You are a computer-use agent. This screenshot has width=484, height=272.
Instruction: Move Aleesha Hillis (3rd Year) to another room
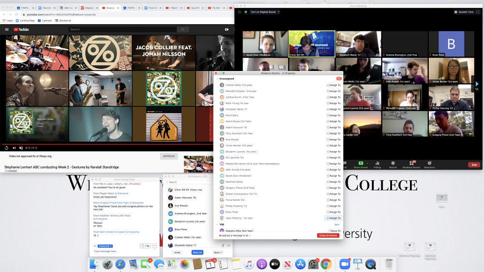pos(334,231)
